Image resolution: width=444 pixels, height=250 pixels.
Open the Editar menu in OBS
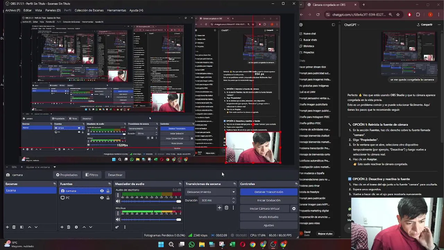click(x=27, y=10)
